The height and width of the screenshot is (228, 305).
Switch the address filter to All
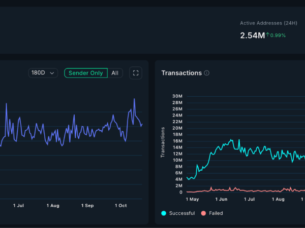(115, 73)
